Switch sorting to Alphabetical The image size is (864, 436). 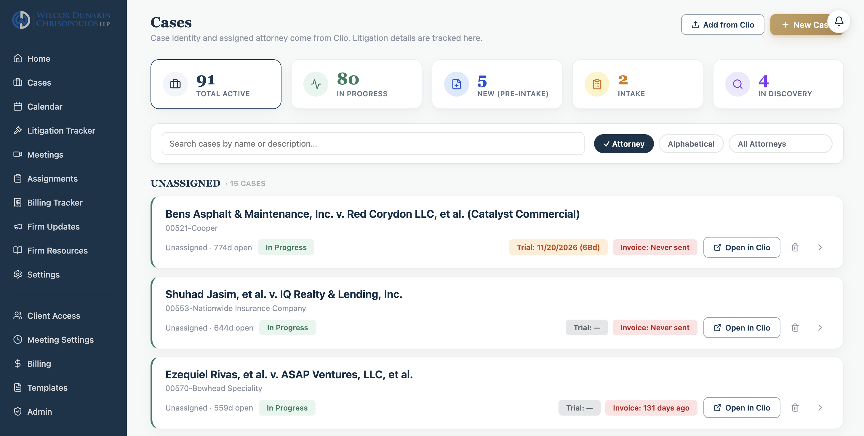(x=691, y=144)
